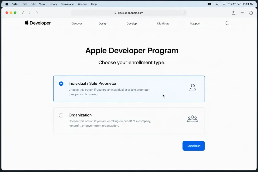The height and width of the screenshot is (172, 258).
Task: Reload the developer.apple.com page
Action: pyautogui.click(x=184, y=13)
